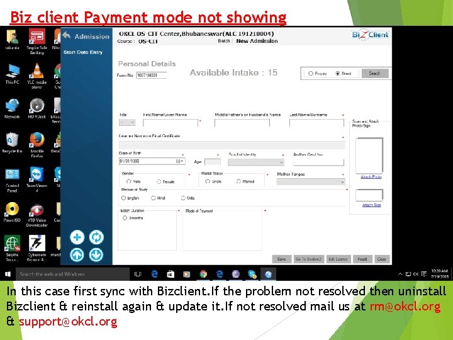The image size is (453, 340).
Task: Open the Proof of Identity dropdown
Action: click(x=256, y=162)
